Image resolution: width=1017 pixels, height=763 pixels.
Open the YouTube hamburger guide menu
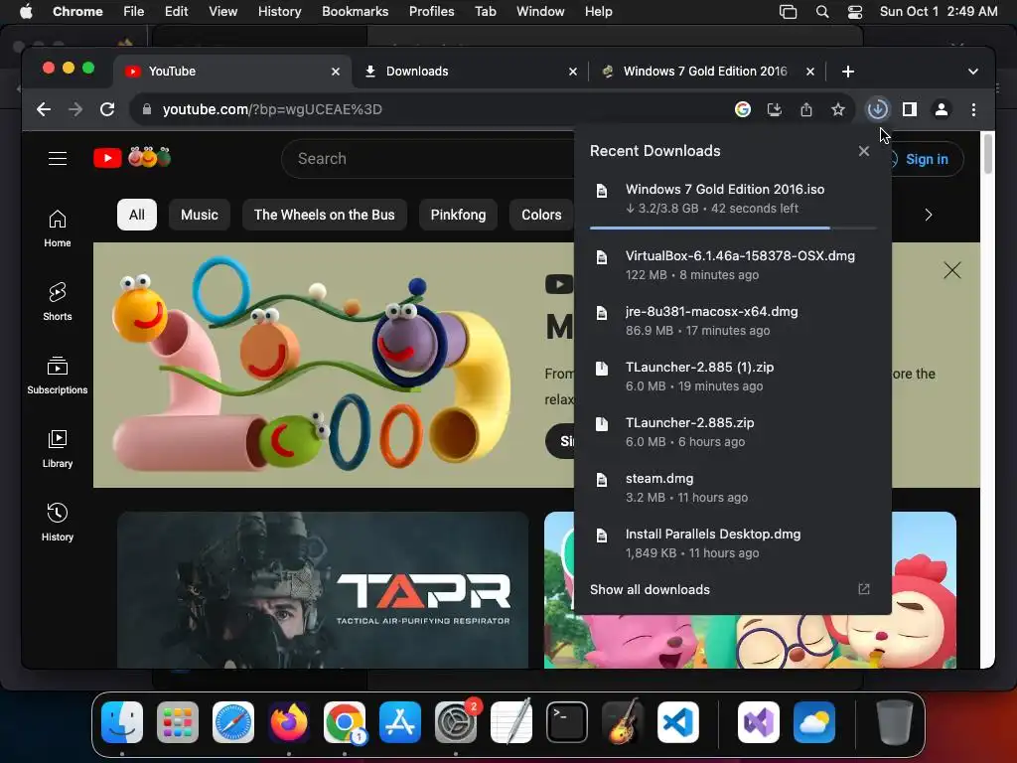click(58, 158)
